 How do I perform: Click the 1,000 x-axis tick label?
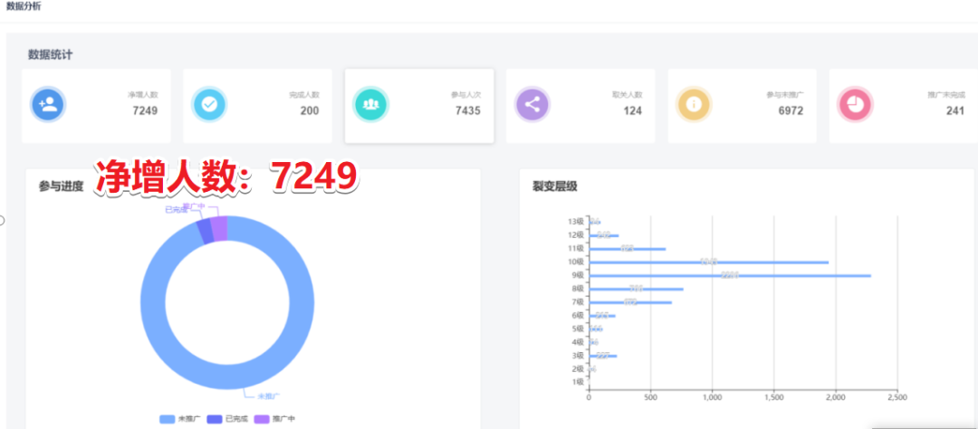pos(712,397)
